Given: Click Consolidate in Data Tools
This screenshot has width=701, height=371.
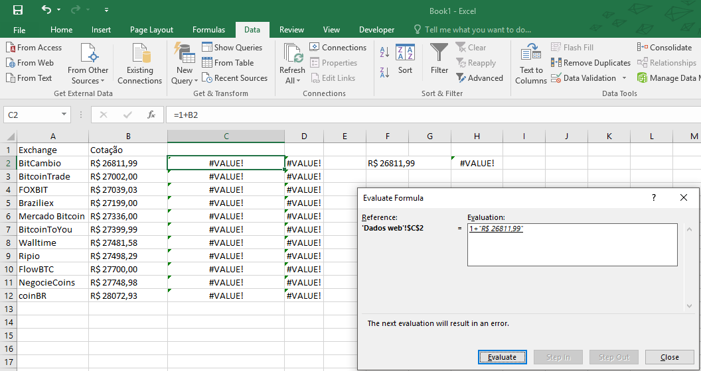Looking at the screenshot, I should 664,48.
